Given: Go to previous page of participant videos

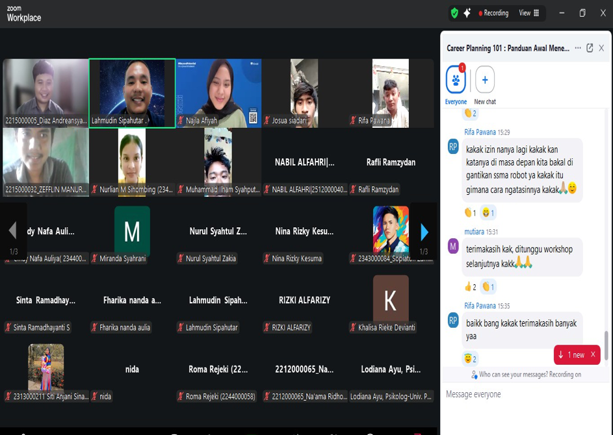Looking at the screenshot, I should click(12, 231).
